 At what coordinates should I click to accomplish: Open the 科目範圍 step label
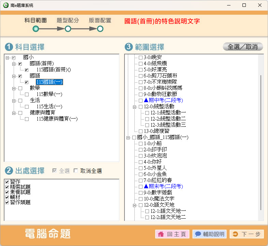point(35,20)
